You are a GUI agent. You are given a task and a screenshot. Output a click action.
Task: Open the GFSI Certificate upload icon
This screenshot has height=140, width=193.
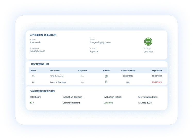pyautogui.click(x=106, y=76)
